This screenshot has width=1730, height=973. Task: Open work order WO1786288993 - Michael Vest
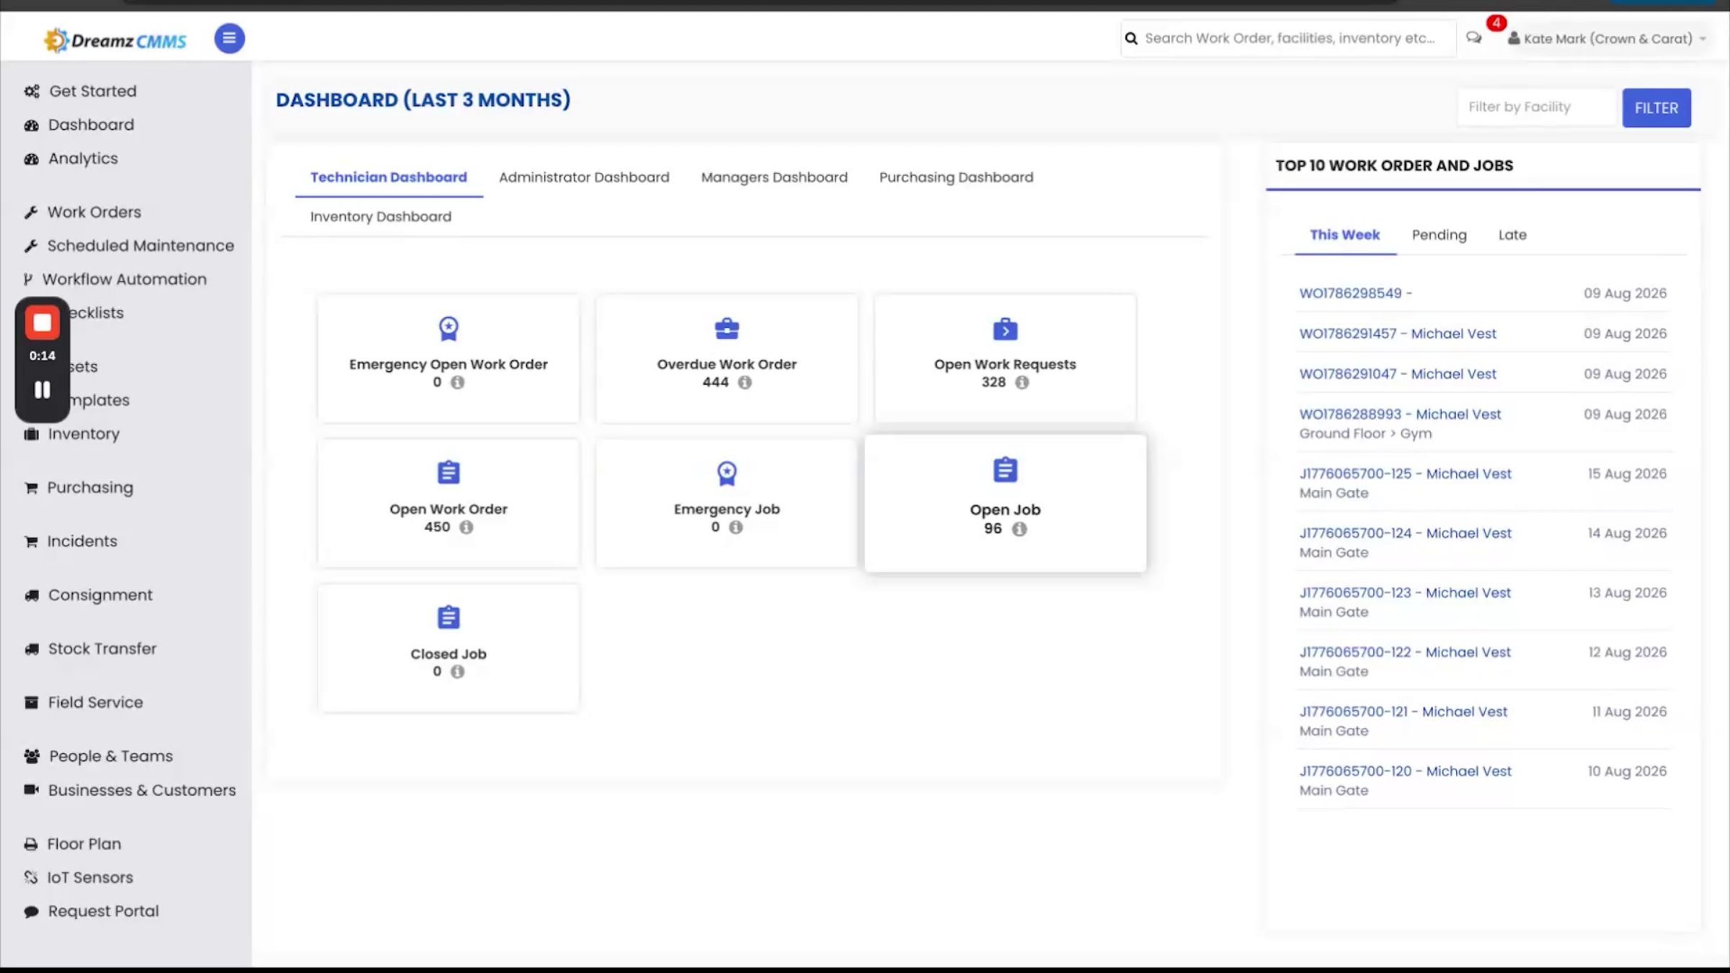point(1400,414)
